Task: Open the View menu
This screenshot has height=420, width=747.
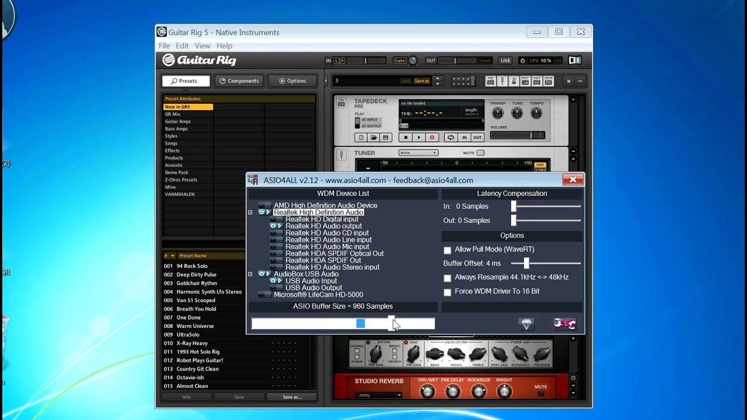Action: pos(203,45)
